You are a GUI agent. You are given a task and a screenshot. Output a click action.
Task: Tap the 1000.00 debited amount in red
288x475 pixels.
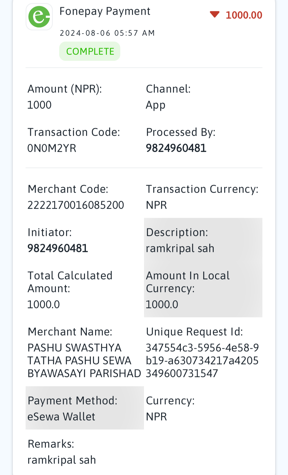pyautogui.click(x=244, y=15)
